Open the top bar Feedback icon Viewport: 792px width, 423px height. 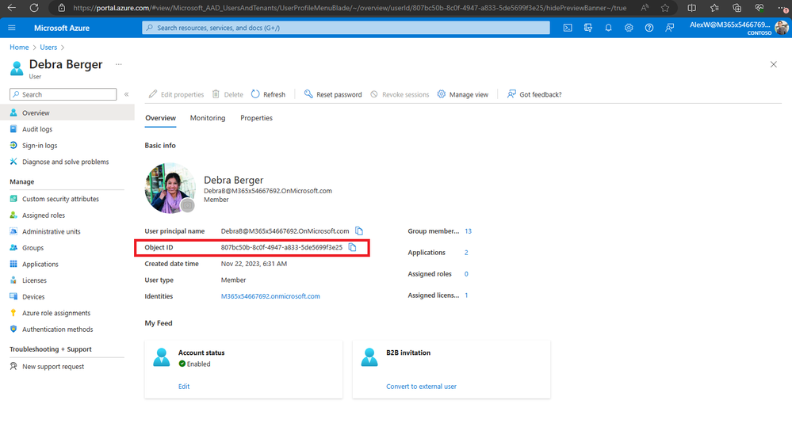tap(669, 28)
